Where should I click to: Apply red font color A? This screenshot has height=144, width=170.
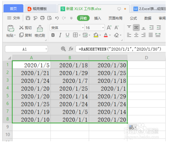106,35
